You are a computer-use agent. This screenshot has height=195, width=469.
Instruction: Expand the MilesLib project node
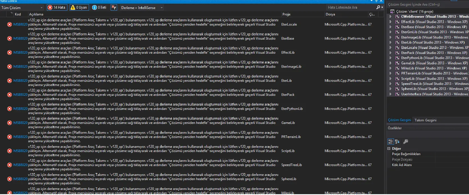(x=390, y=68)
